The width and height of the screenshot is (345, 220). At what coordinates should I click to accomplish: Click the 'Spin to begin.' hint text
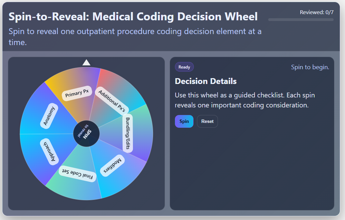click(x=310, y=67)
